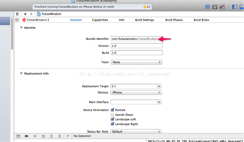
Task: Click the activity status message
Action: click(x=74, y=7)
